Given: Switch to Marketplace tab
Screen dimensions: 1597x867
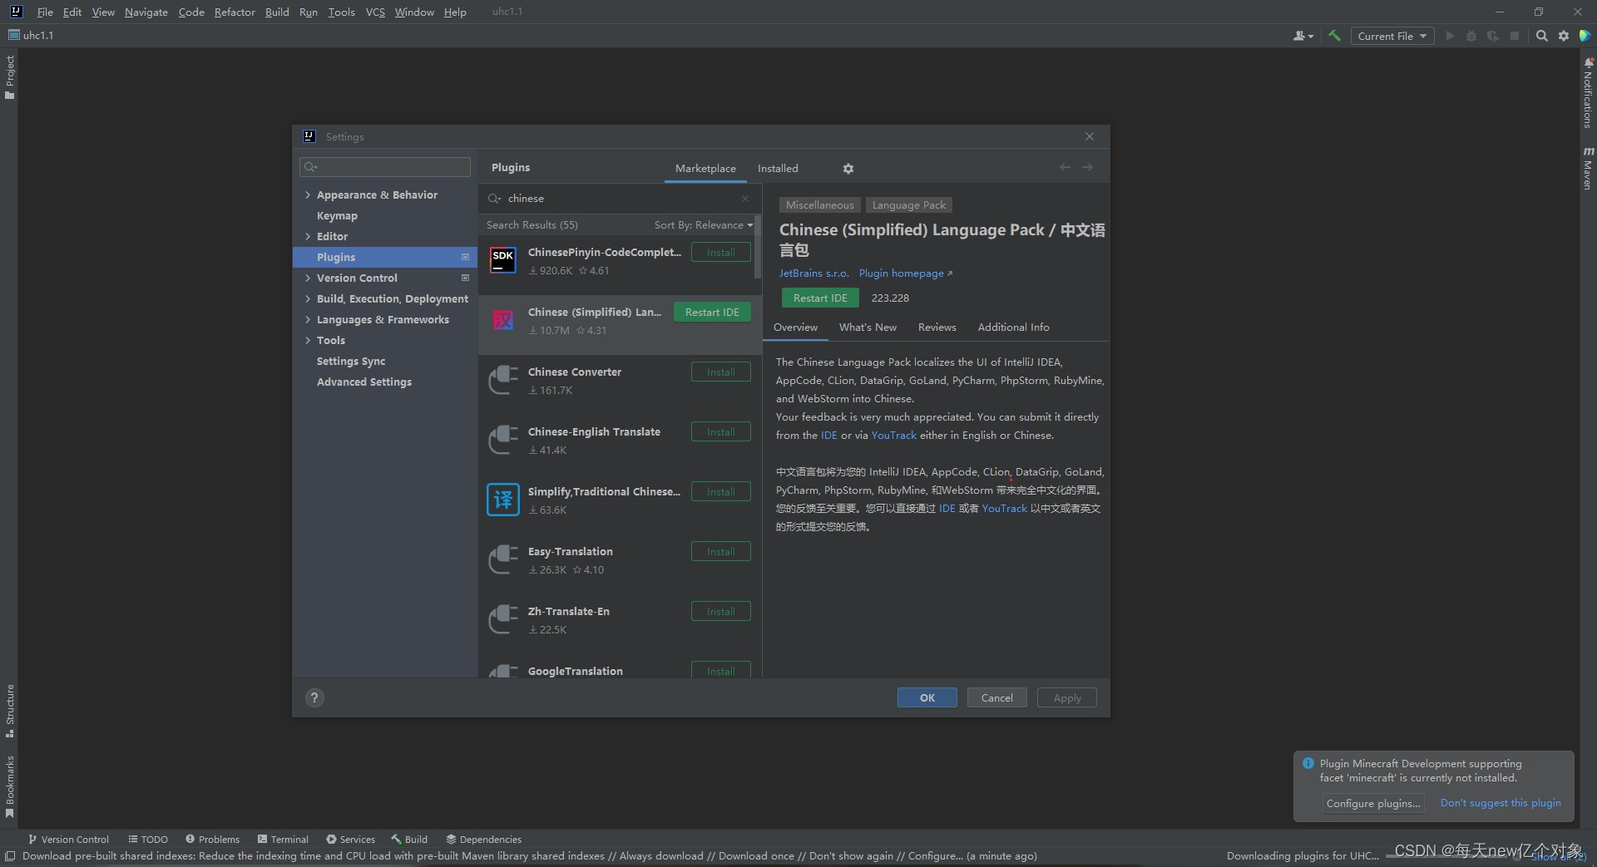Looking at the screenshot, I should tap(705, 168).
